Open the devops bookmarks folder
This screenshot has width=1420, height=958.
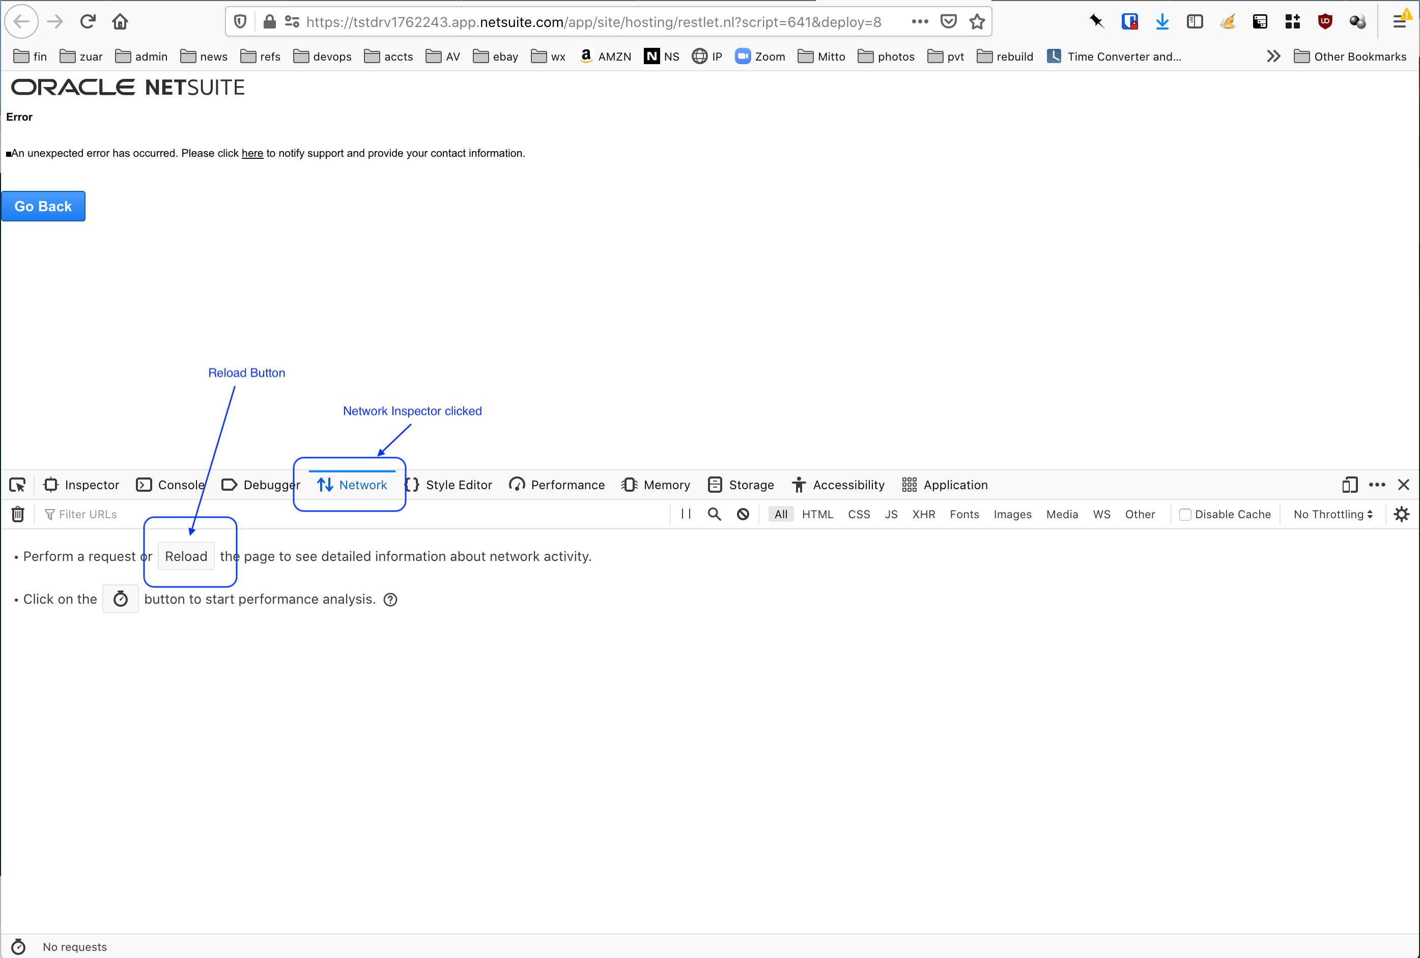coord(323,56)
